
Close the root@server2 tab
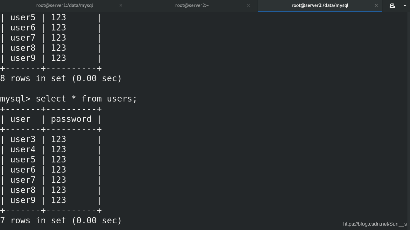248,5
